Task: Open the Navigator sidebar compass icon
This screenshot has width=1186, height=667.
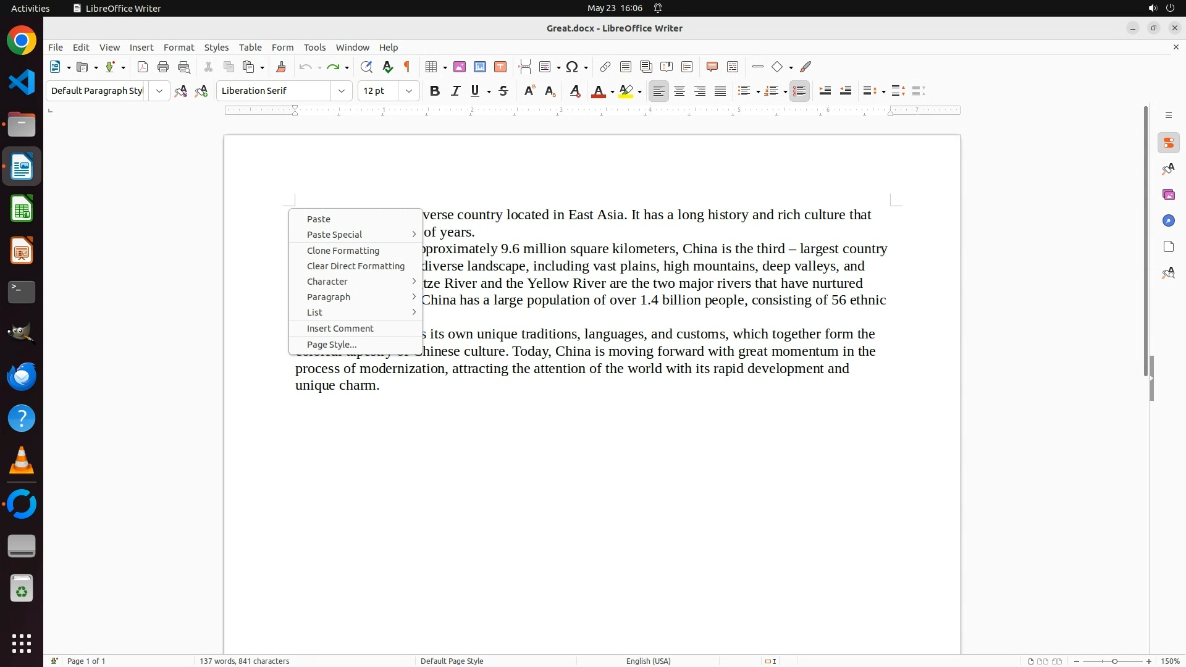Action: click(x=1168, y=220)
